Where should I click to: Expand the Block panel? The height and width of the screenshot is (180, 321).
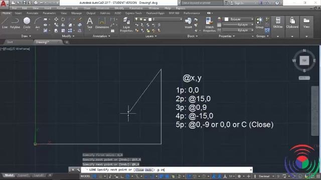click(193, 36)
